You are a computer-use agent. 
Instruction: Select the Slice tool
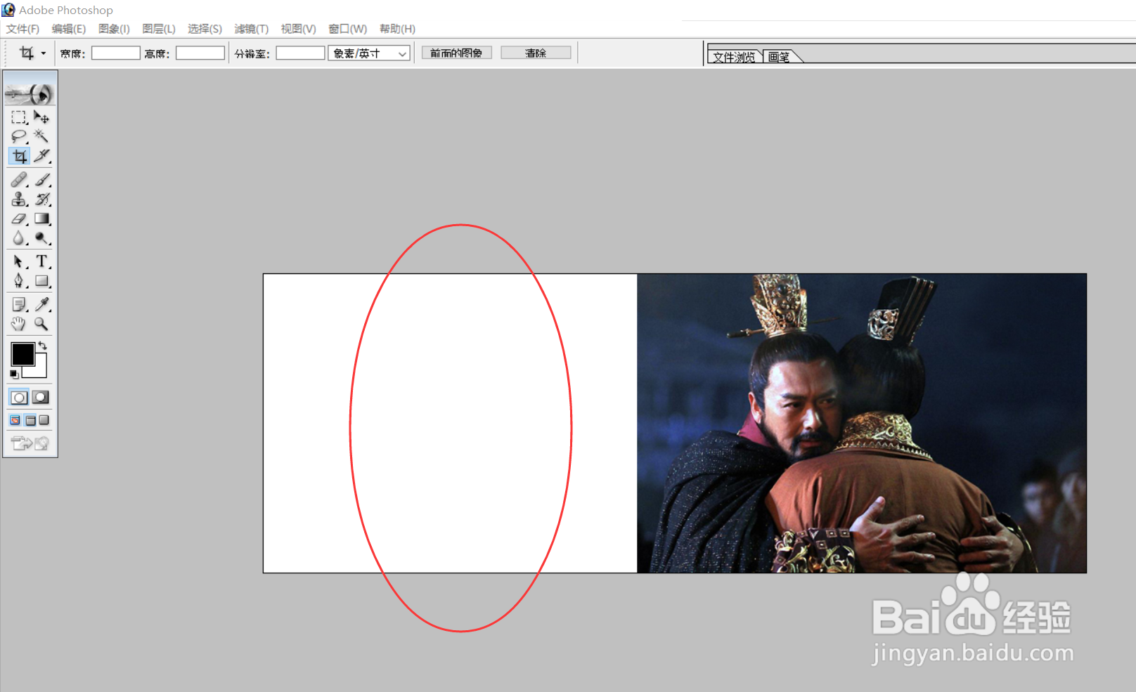pos(41,156)
